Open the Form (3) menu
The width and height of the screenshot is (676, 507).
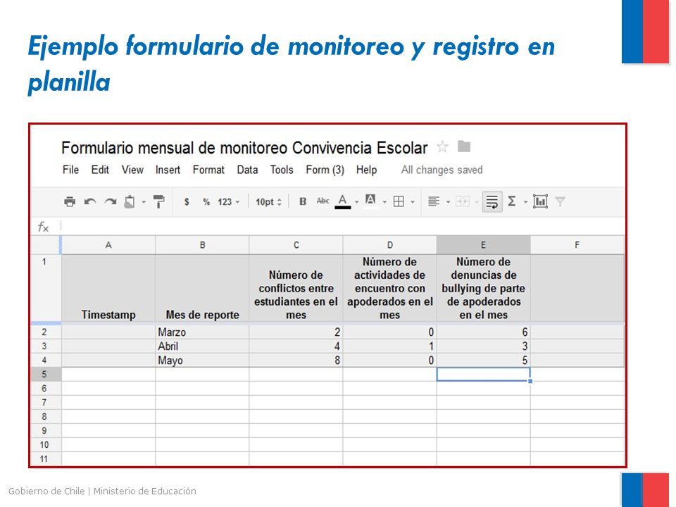pyautogui.click(x=325, y=170)
